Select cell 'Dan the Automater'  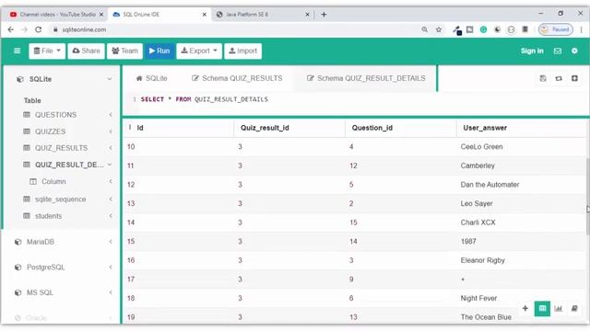pos(490,185)
